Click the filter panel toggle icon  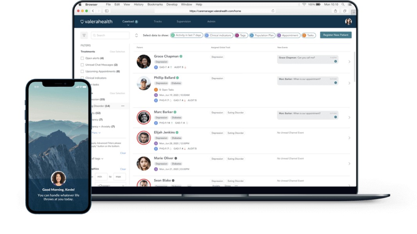tap(84, 36)
